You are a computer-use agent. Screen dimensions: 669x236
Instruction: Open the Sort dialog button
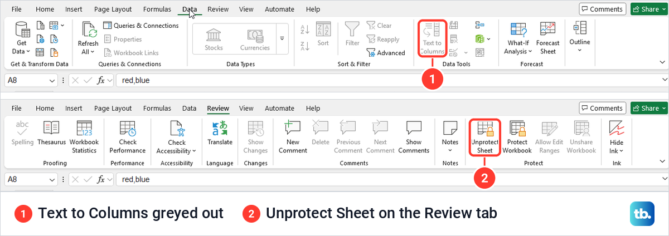point(323,35)
